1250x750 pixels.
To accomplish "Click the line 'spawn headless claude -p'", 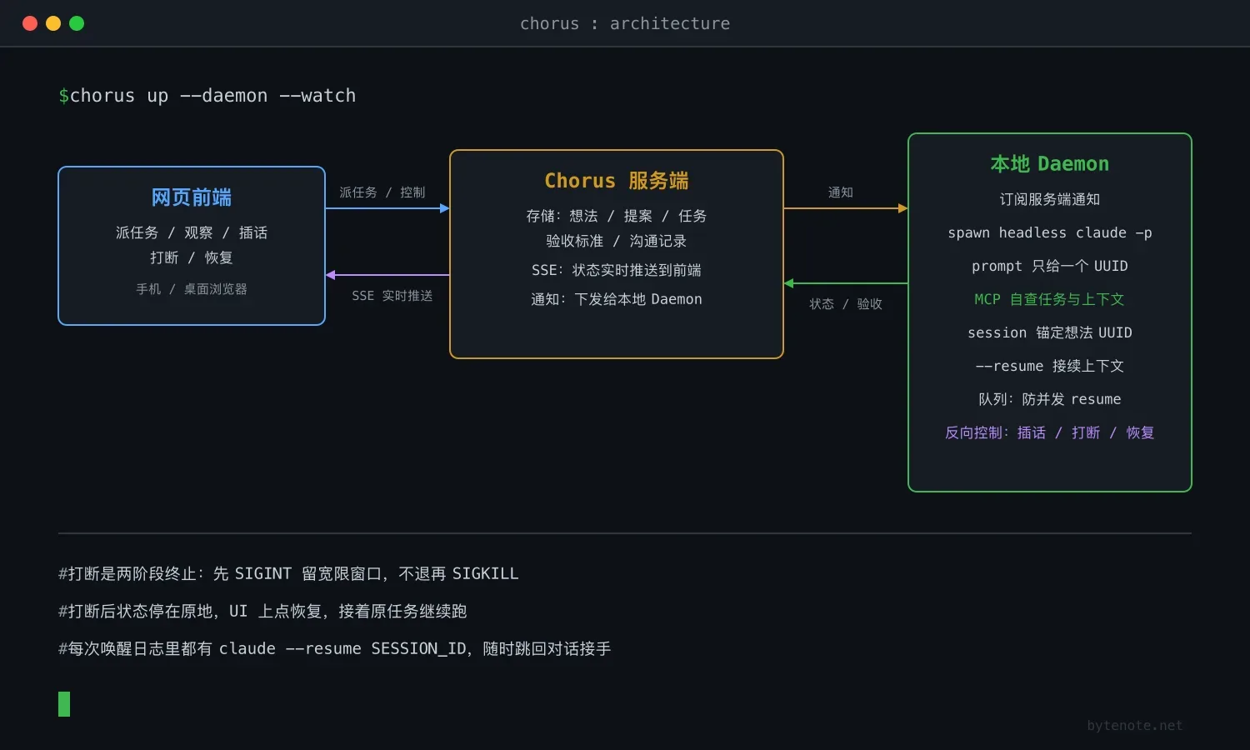I will (x=1050, y=232).
